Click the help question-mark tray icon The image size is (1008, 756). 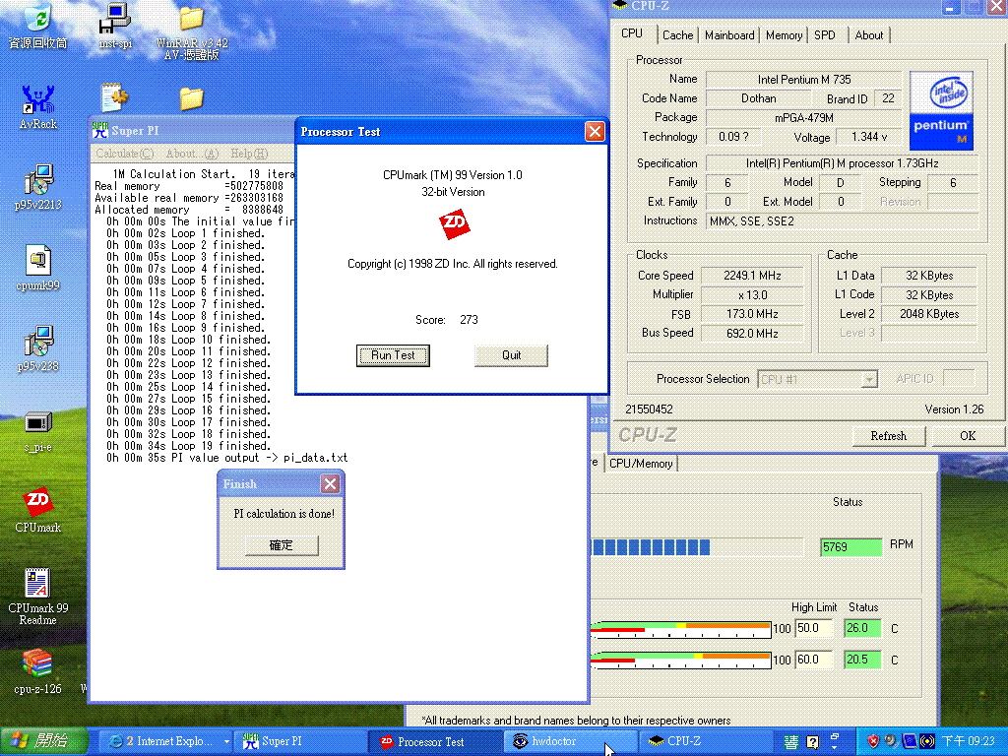click(812, 742)
